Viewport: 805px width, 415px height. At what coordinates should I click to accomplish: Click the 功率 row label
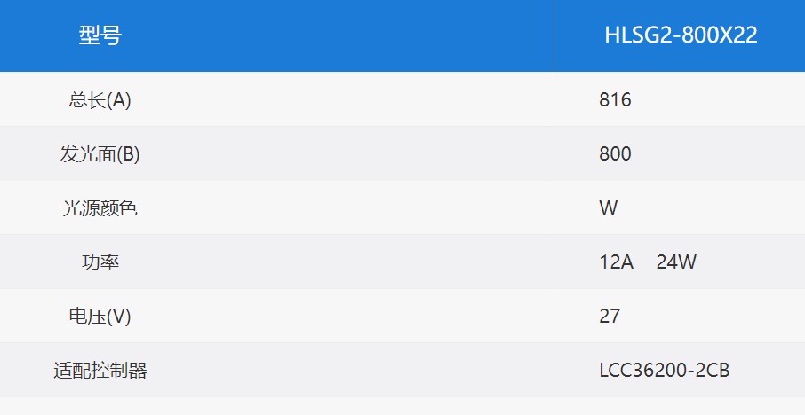(x=100, y=262)
